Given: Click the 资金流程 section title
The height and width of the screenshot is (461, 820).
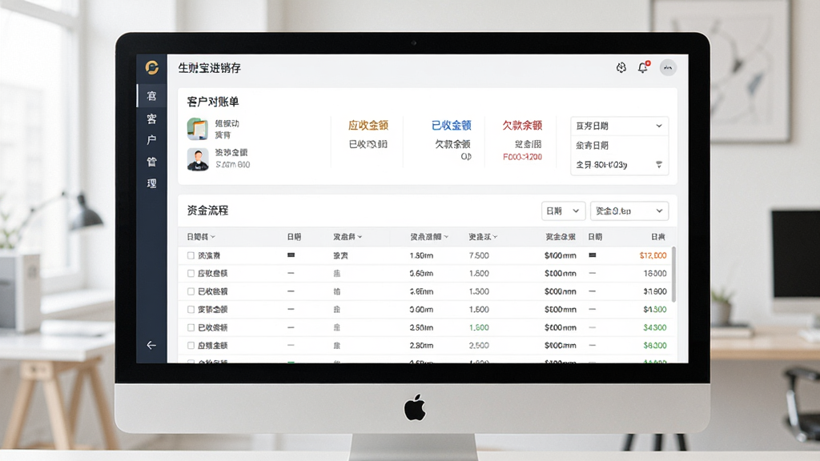Looking at the screenshot, I should pos(207,210).
